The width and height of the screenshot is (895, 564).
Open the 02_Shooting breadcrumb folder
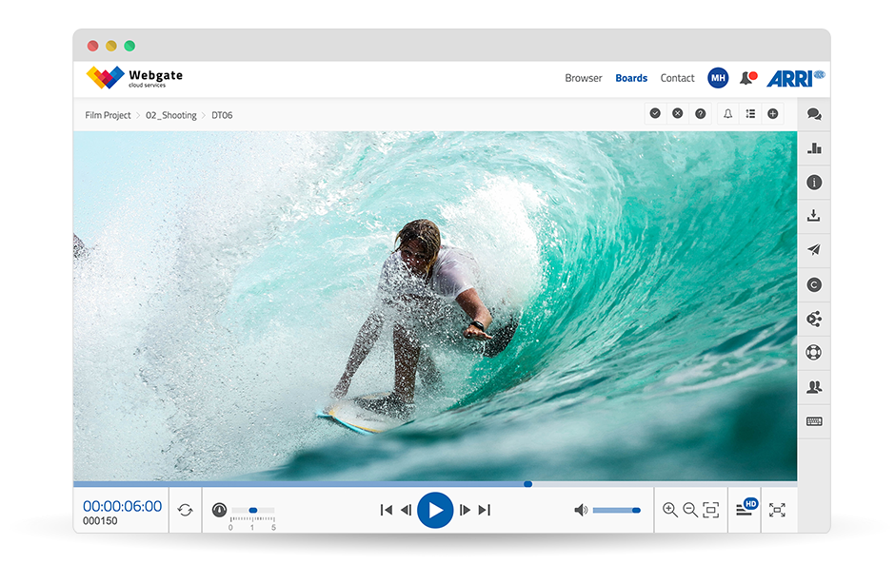pyautogui.click(x=170, y=115)
